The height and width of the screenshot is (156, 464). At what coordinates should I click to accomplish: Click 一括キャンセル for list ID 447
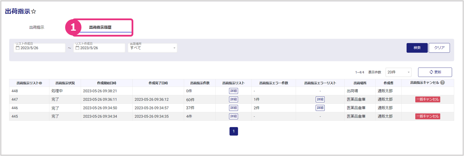tap(427, 99)
